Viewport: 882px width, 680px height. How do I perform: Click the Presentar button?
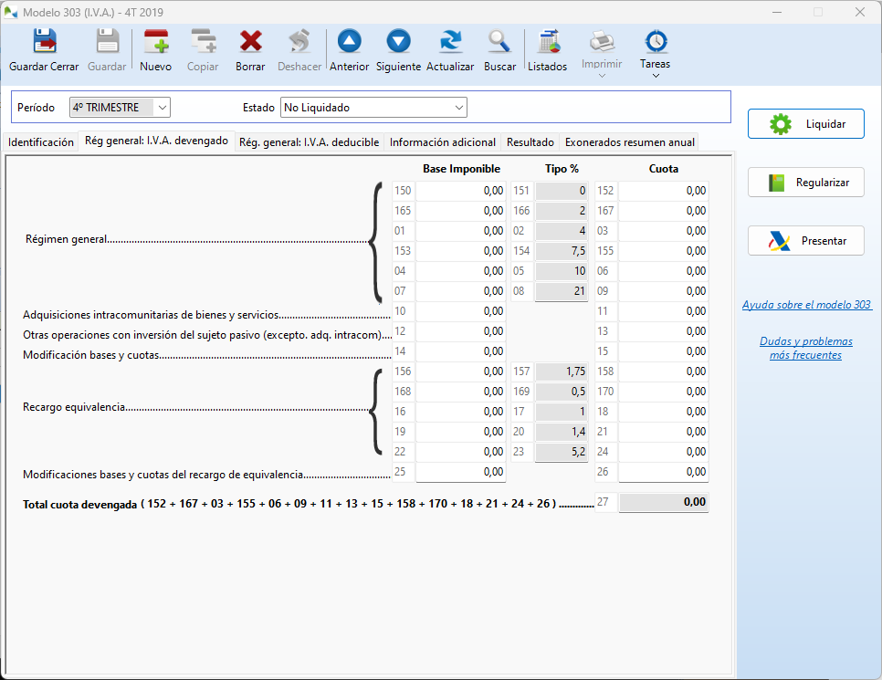805,241
